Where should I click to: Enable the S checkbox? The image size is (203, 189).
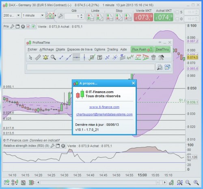(177, 13)
